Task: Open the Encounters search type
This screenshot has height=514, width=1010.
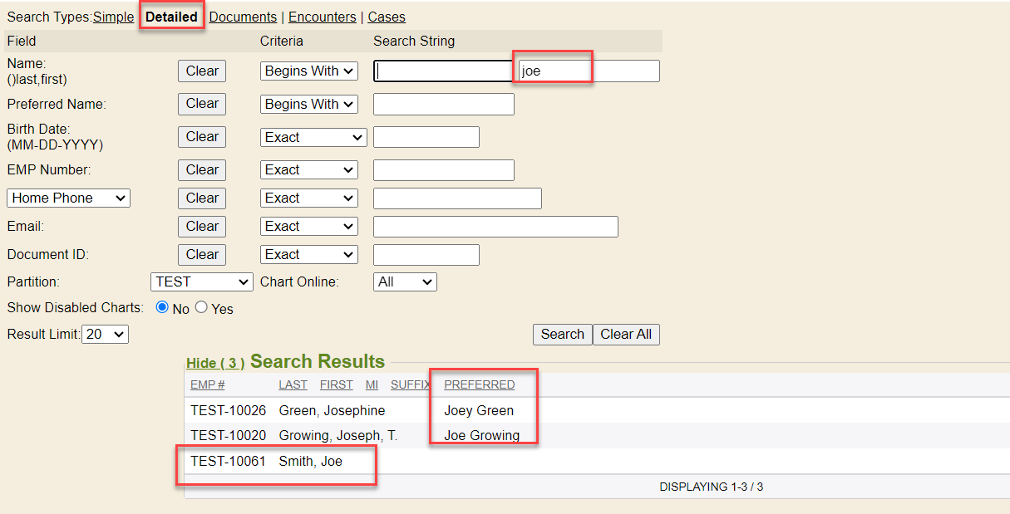Action: [322, 17]
